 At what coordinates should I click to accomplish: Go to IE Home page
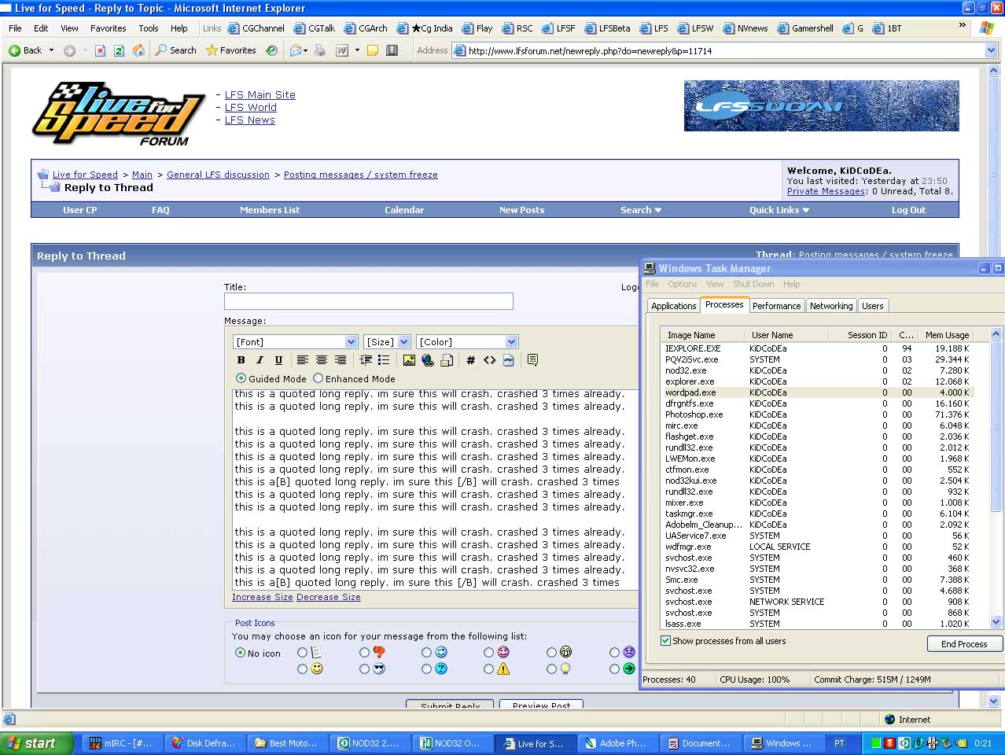tap(138, 50)
